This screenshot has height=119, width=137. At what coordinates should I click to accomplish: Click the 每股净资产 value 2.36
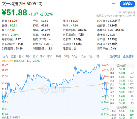(21, 44)
